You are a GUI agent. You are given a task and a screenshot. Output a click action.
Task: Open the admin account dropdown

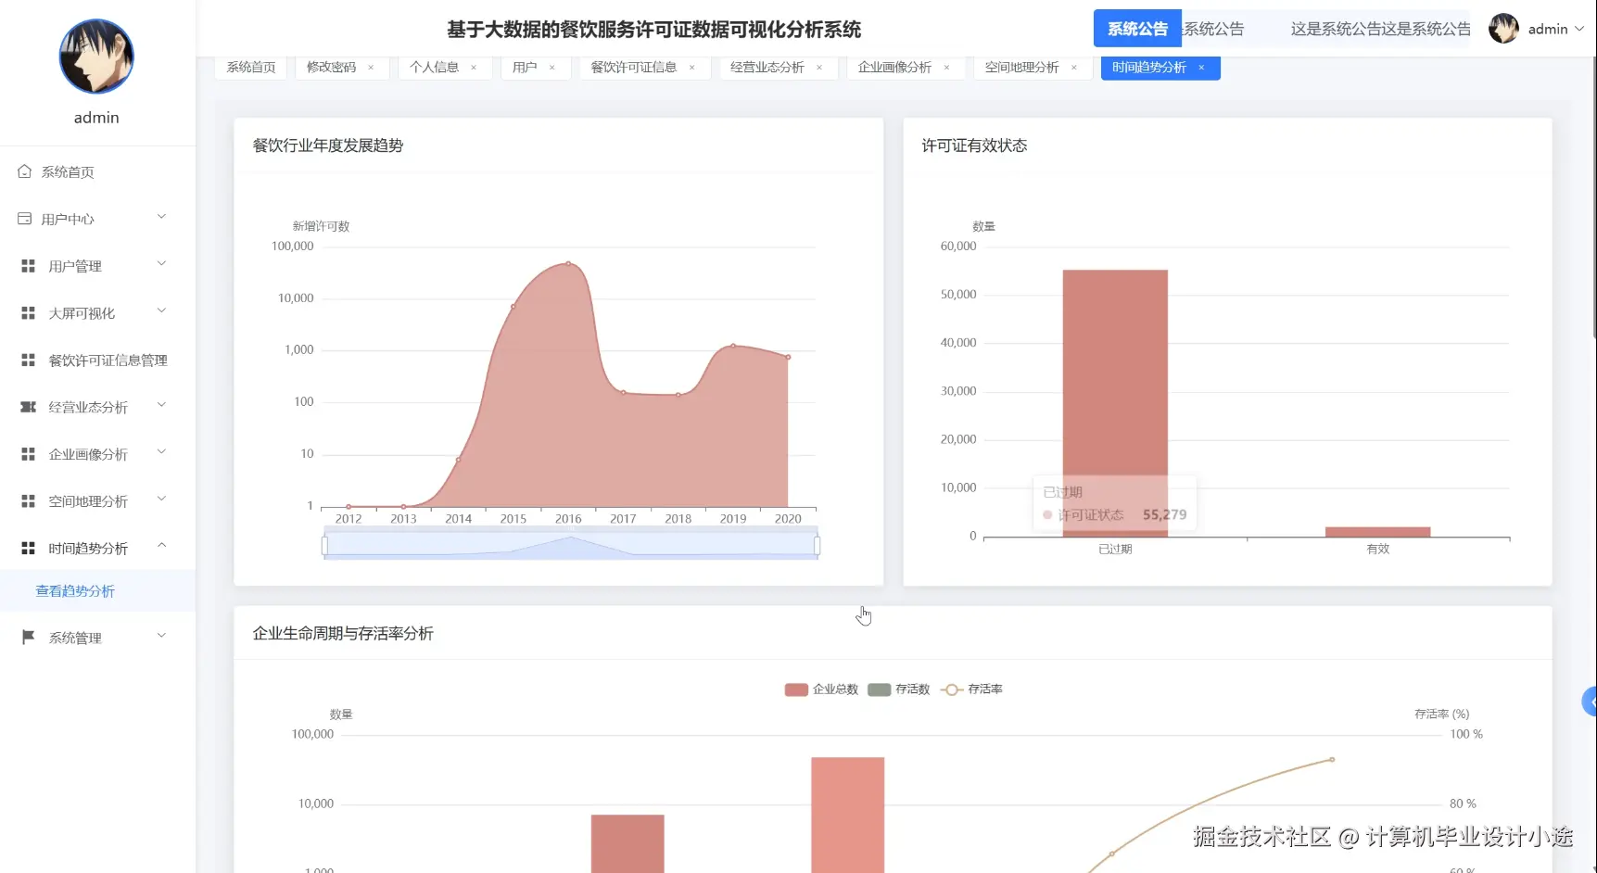point(1546,28)
